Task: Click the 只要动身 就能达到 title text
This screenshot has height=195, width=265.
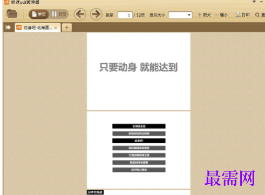Action: click(139, 67)
